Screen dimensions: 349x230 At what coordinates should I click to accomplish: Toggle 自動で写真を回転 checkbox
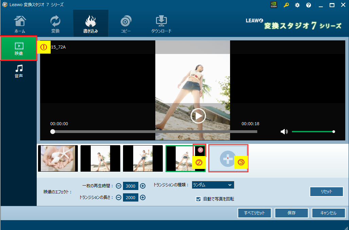click(198, 199)
